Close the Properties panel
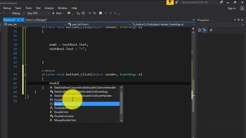This screenshot has width=246, height=138. coord(242,20)
